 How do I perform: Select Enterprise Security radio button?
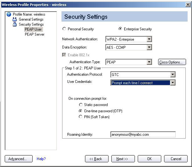(x=120, y=29)
